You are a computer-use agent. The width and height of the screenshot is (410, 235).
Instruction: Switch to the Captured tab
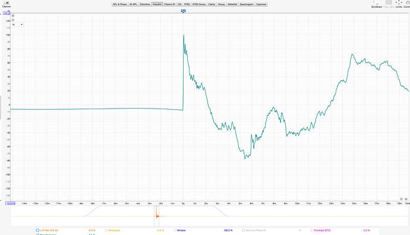click(261, 4)
